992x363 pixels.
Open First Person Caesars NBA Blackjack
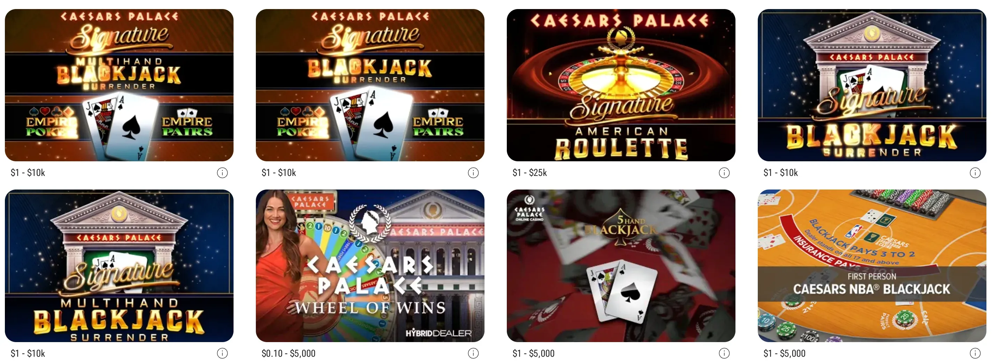pyautogui.click(x=872, y=265)
